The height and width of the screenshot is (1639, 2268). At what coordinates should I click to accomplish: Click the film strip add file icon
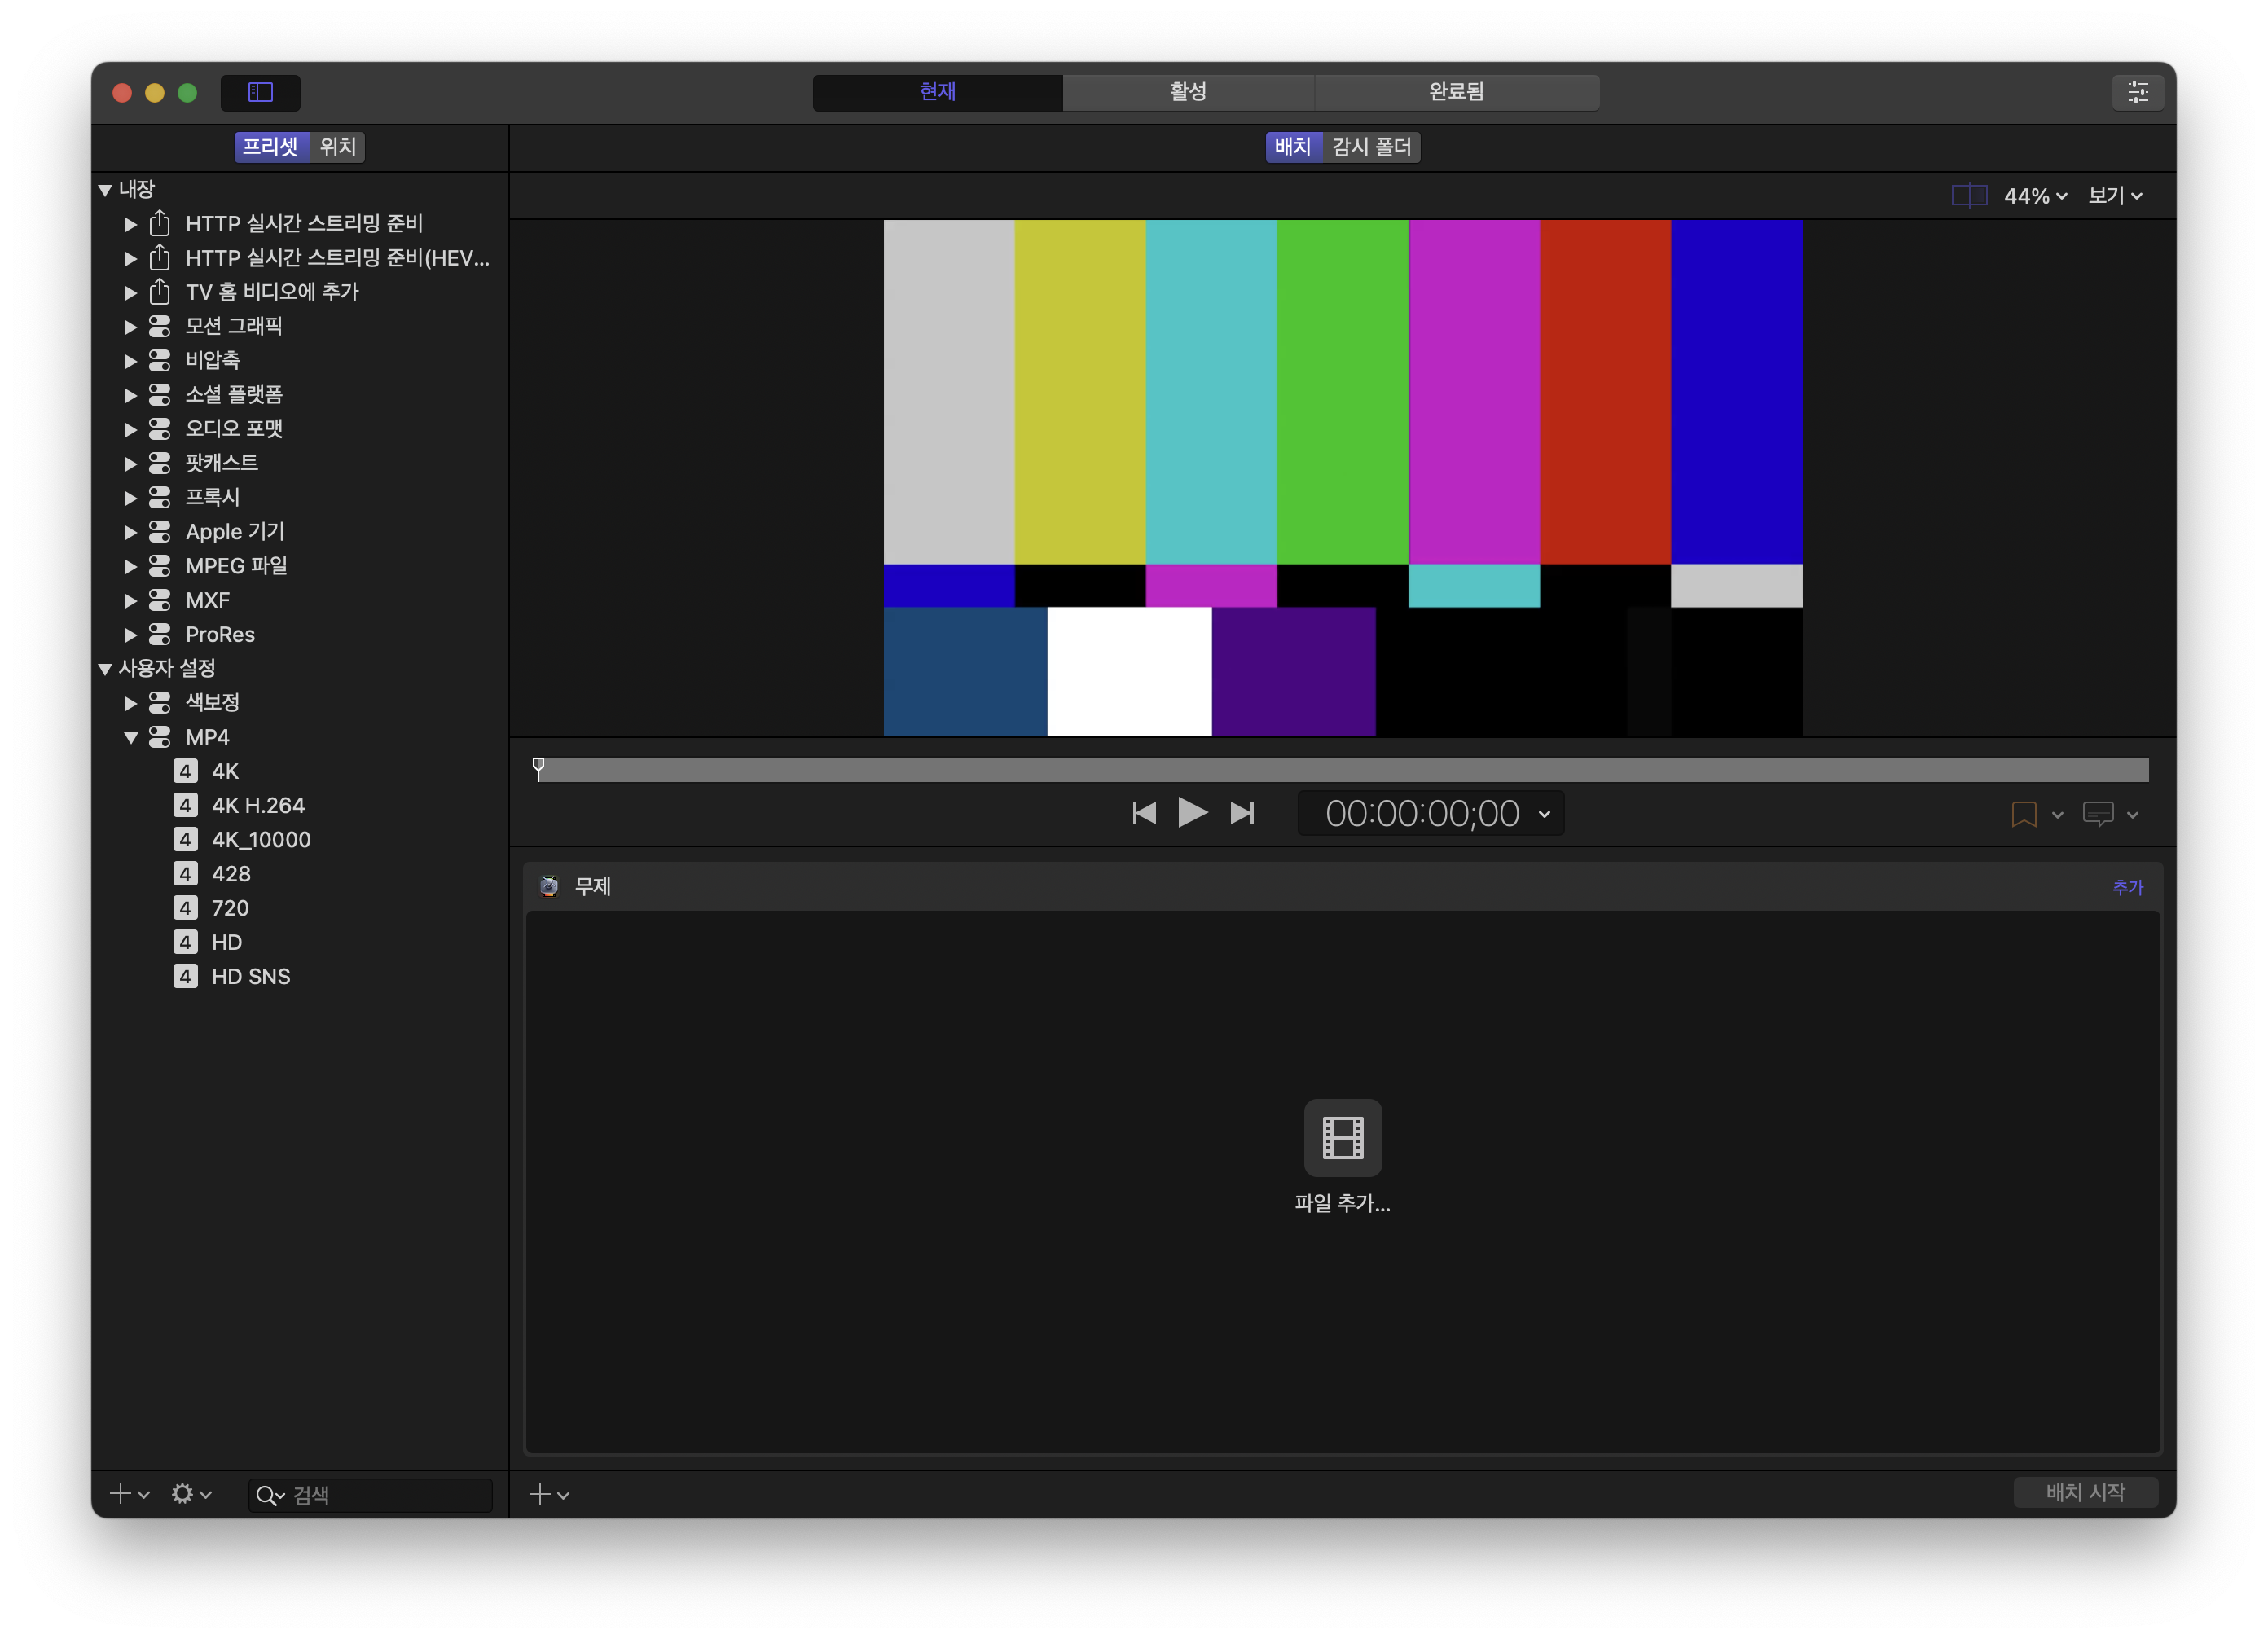(1342, 1137)
